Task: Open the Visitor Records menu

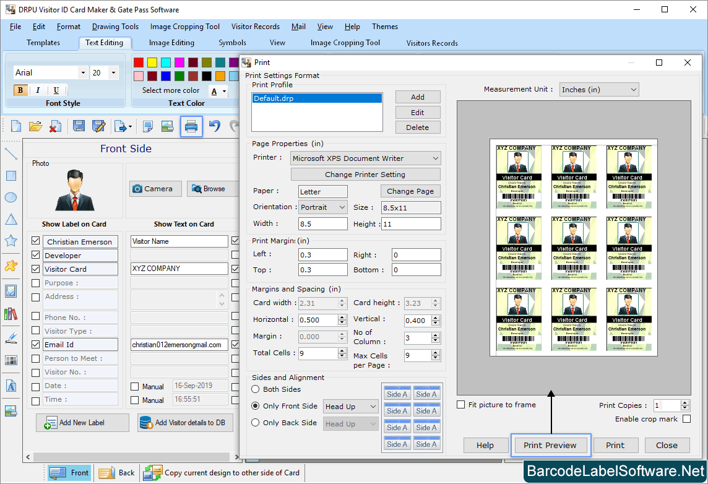Action: (x=255, y=27)
